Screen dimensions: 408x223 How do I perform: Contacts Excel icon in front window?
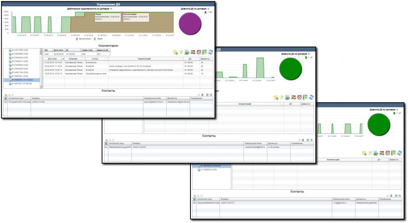point(207,95)
